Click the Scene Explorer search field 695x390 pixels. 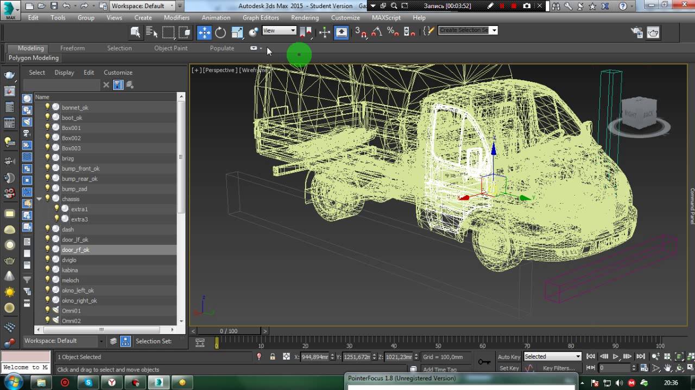click(x=62, y=85)
